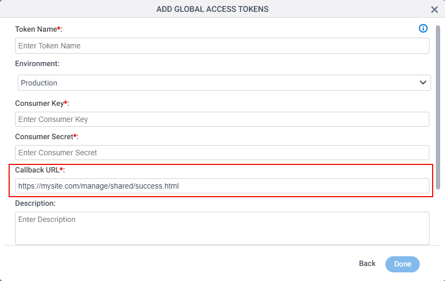Select the Consumer Key label

point(42,103)
